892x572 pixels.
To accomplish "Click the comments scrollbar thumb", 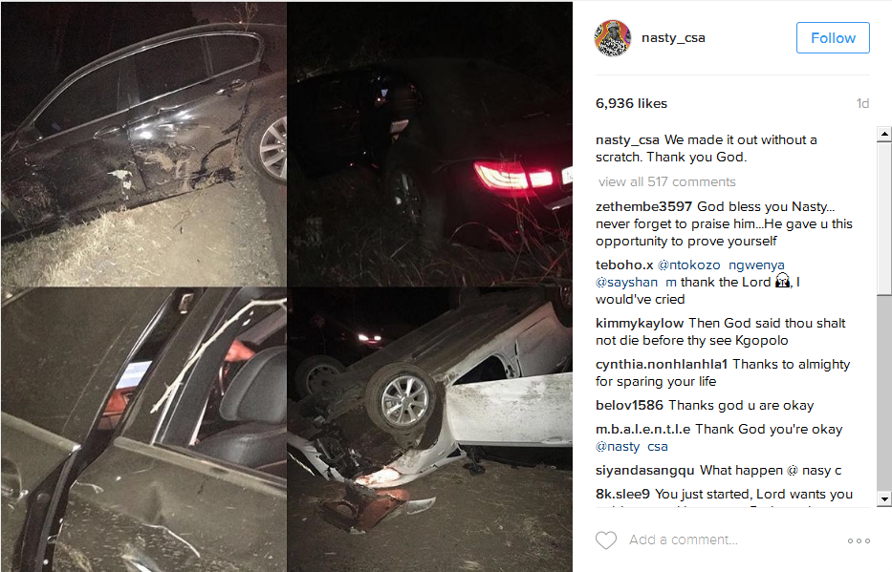I will pyautogui.click(x=884, y=218).
